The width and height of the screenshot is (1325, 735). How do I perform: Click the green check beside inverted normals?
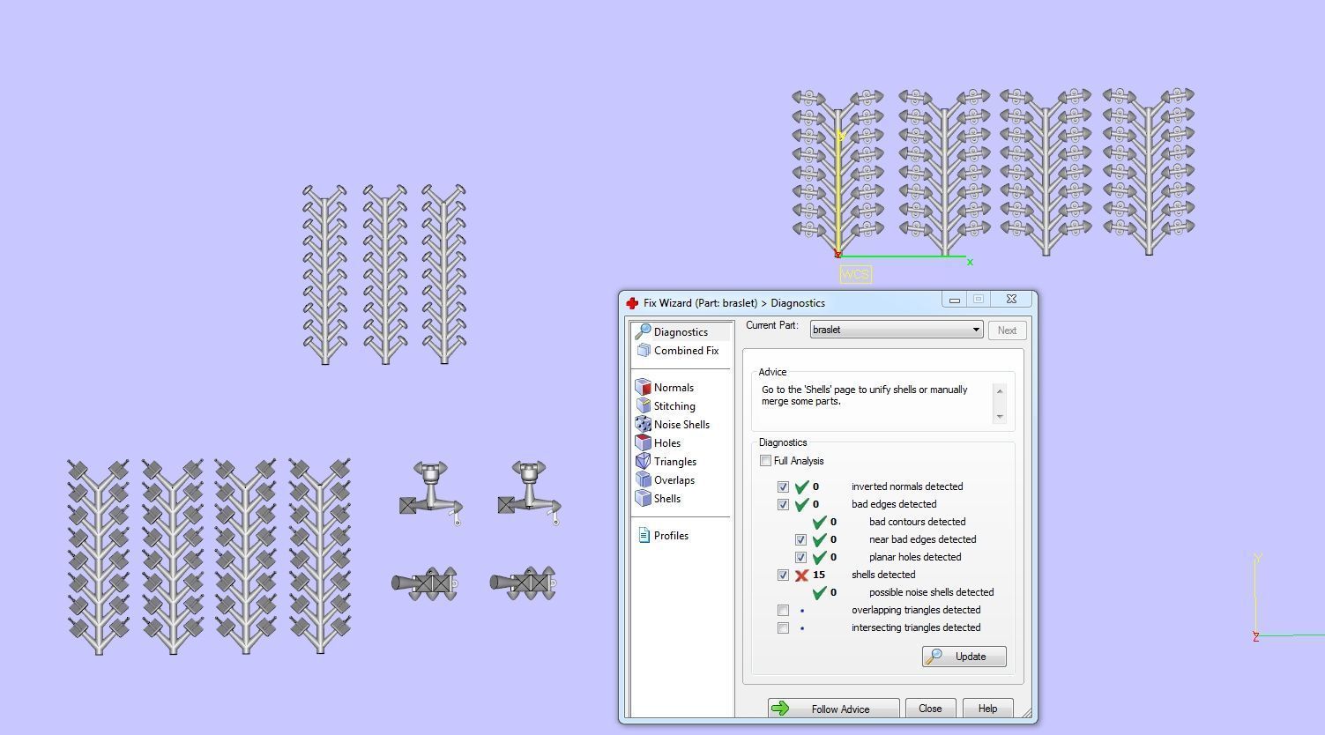click(801, 486)
